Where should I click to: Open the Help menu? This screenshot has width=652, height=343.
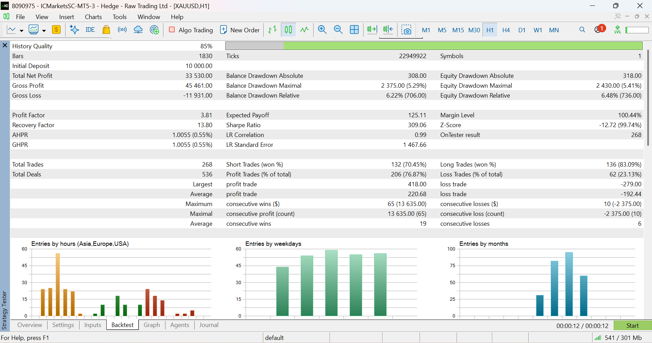177,17
